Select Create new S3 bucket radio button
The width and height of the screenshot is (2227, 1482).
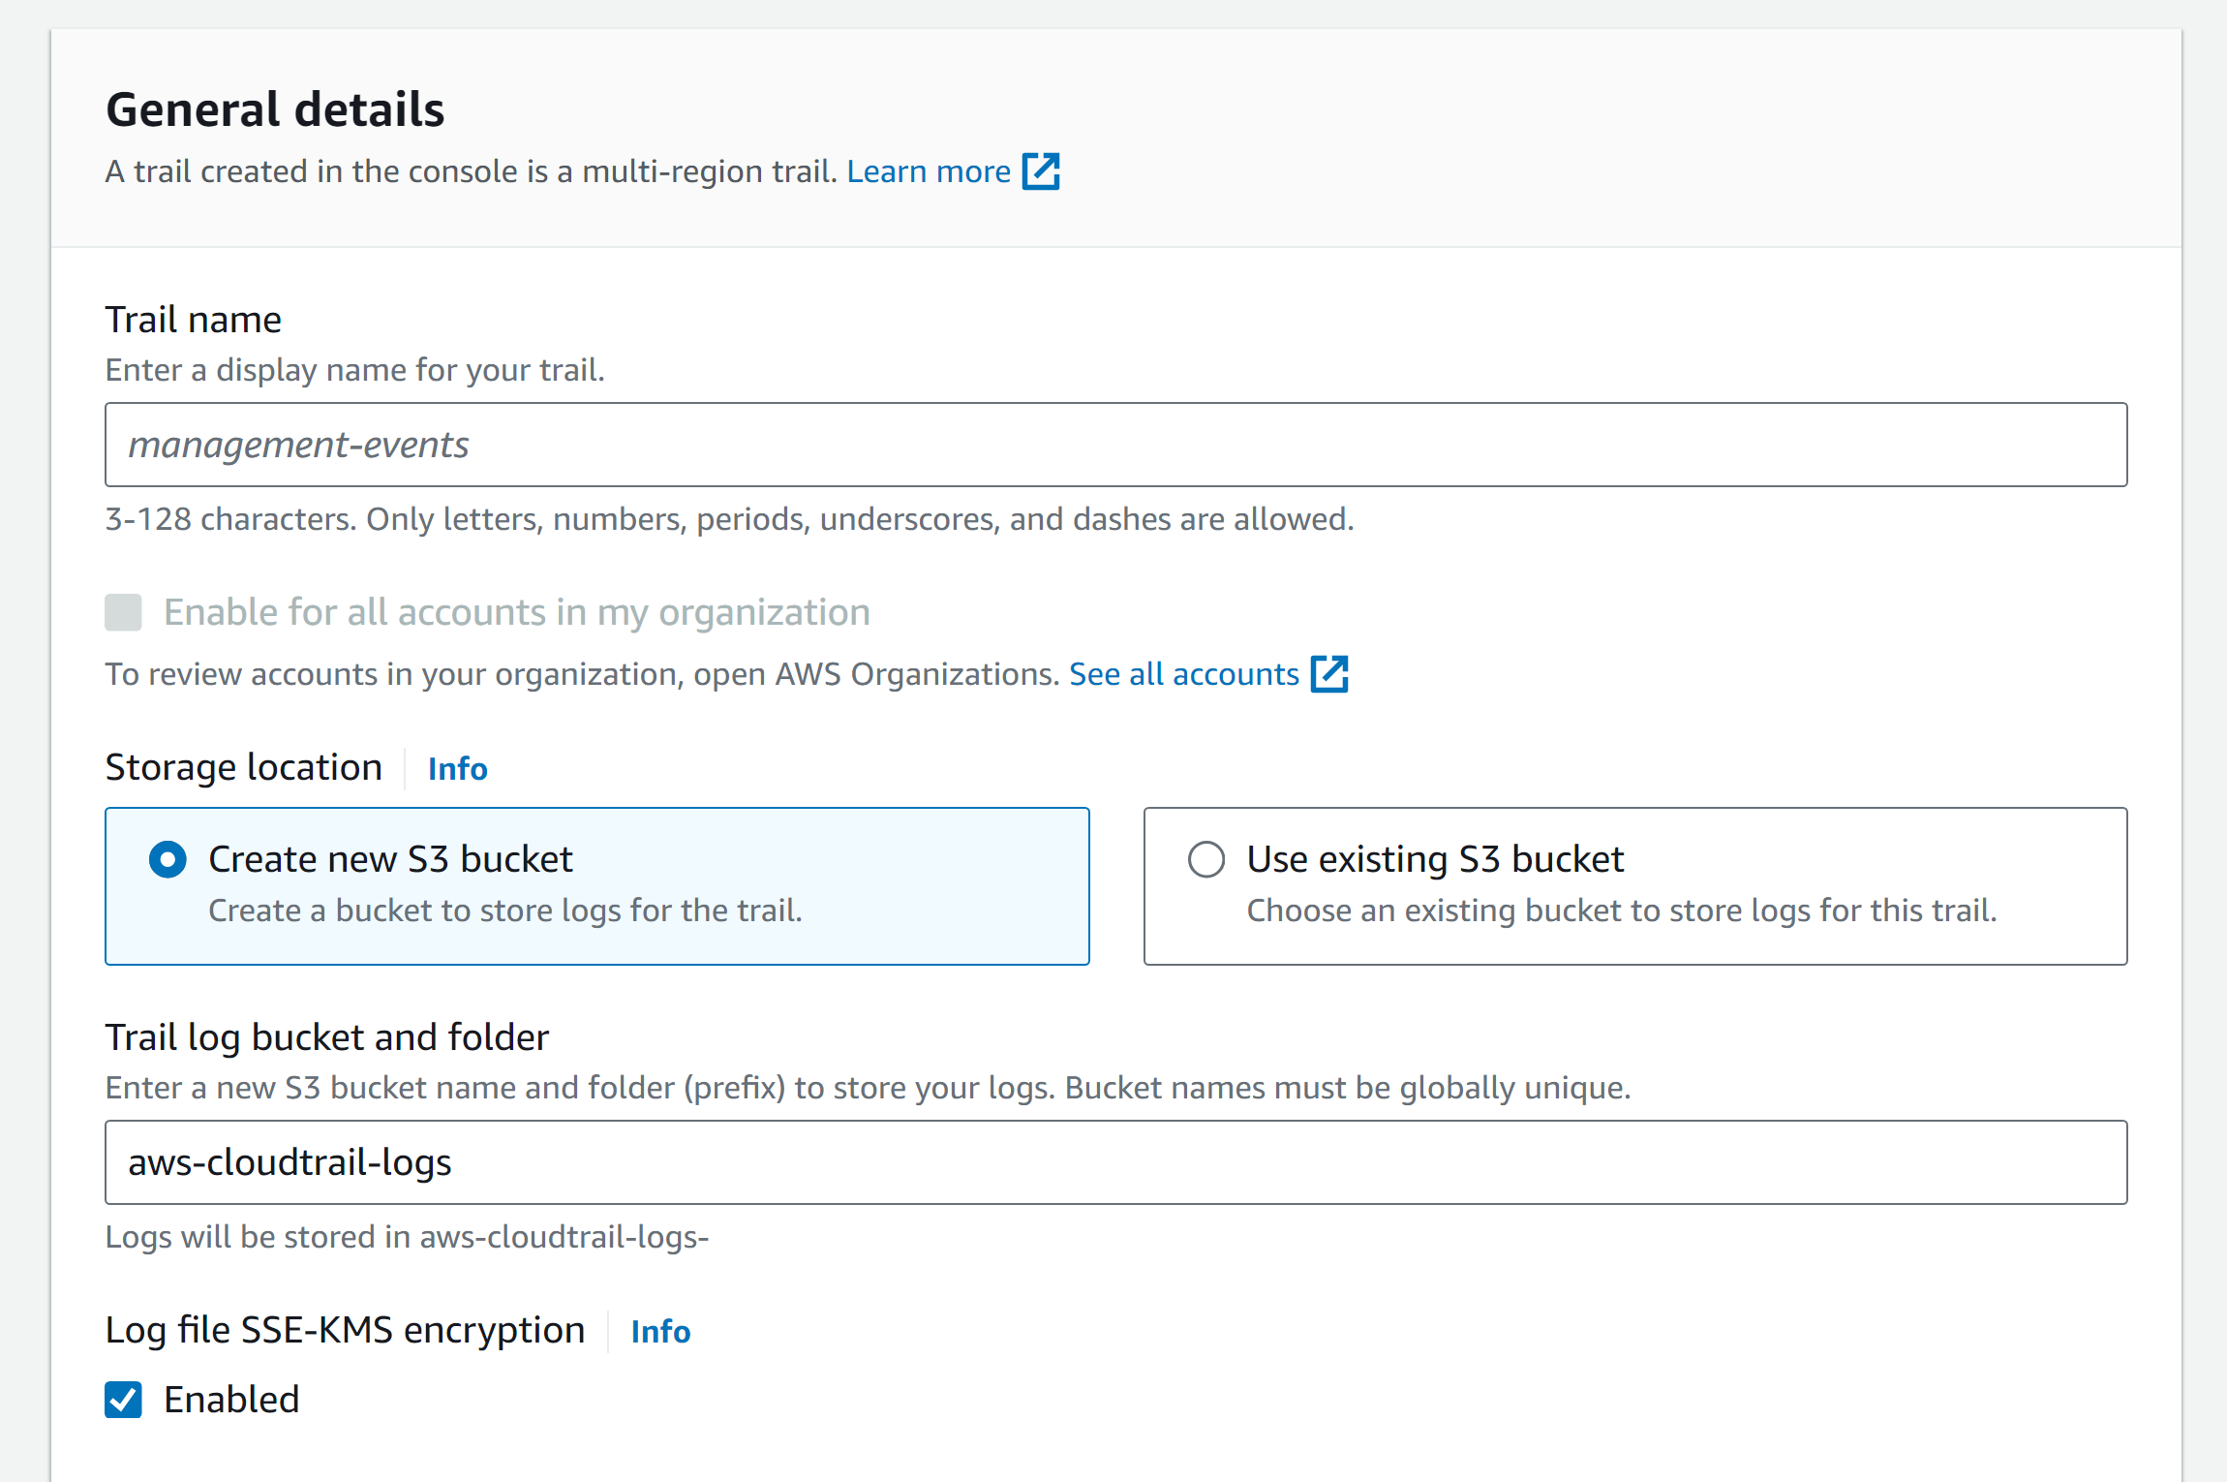(168, 859)
